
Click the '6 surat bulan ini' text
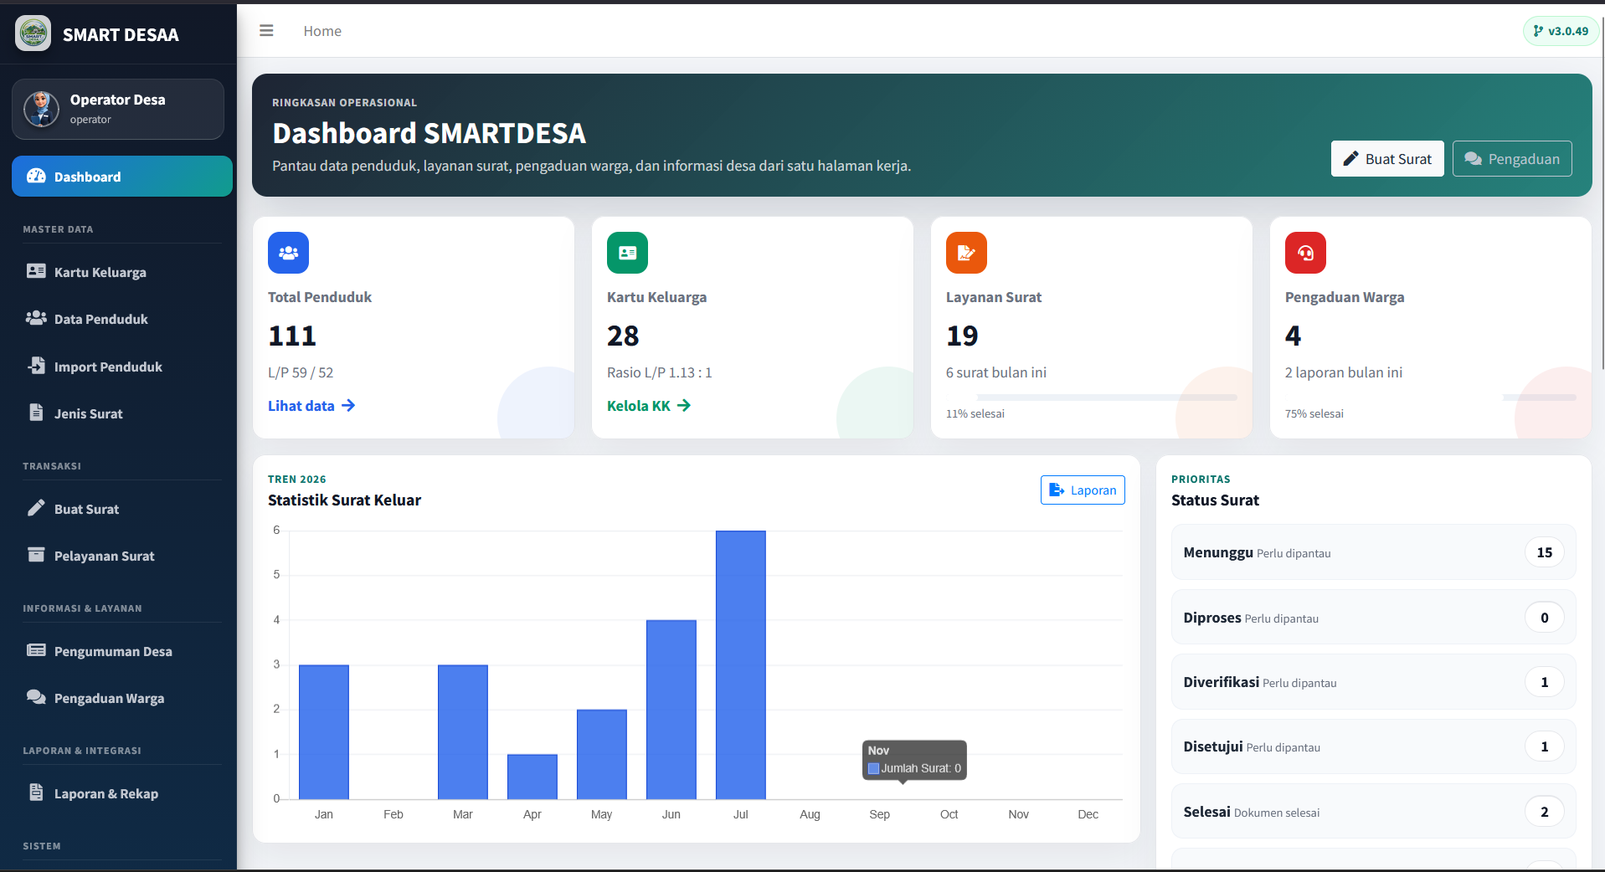[x=996, y=372]
